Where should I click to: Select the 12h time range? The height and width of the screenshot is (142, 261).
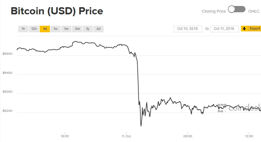[x=34, y=29]
